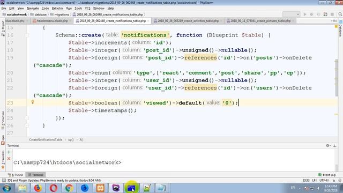Open Firefox from the taskbar
Viewport: 343px width, 193px height.
pos(38,188)
